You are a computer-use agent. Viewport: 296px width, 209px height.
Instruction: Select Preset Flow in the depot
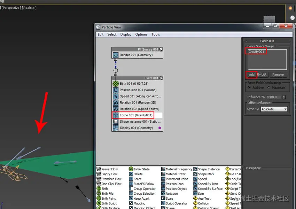click(107, 169)
